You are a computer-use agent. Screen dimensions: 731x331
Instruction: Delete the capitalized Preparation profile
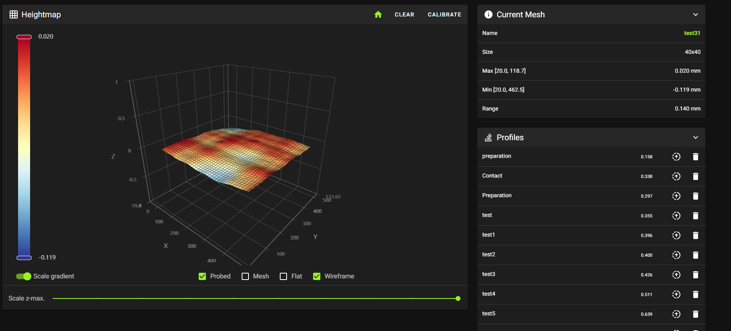click(696, 196)
